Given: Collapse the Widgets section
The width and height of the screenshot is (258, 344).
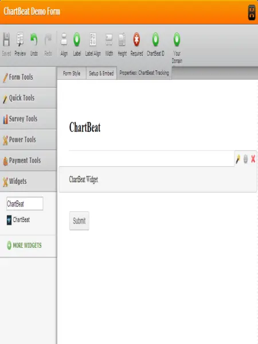Looking at the screenshot, I should coord(28,181).
